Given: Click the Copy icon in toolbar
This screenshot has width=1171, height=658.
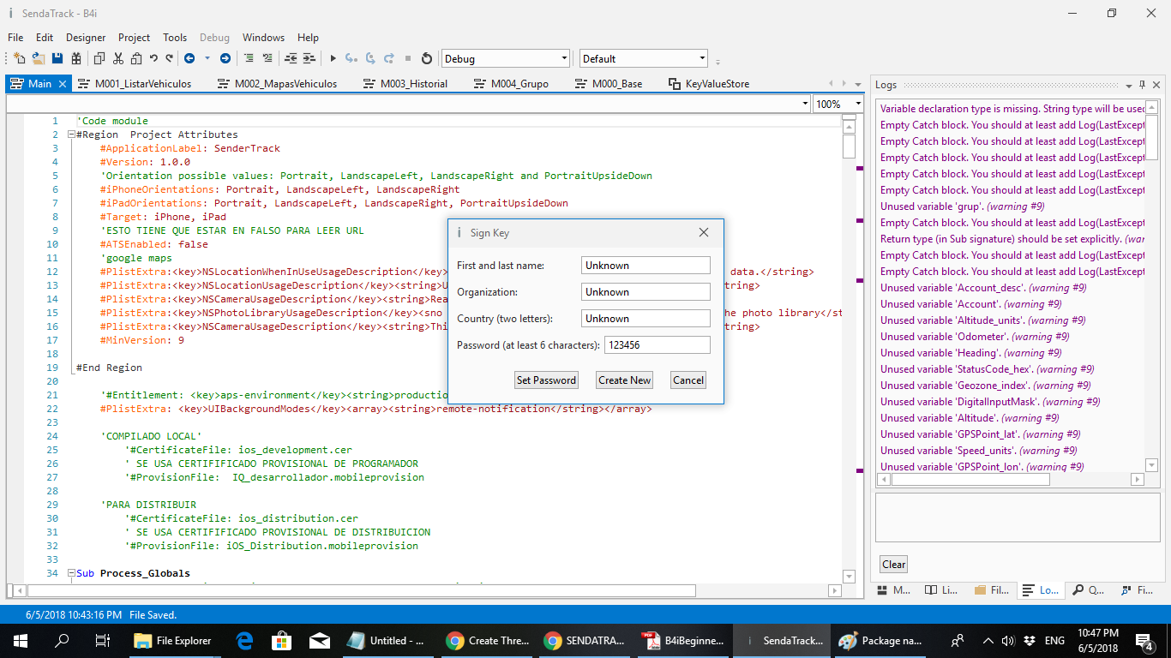Looking at the screenshot, I should [99, 58].
